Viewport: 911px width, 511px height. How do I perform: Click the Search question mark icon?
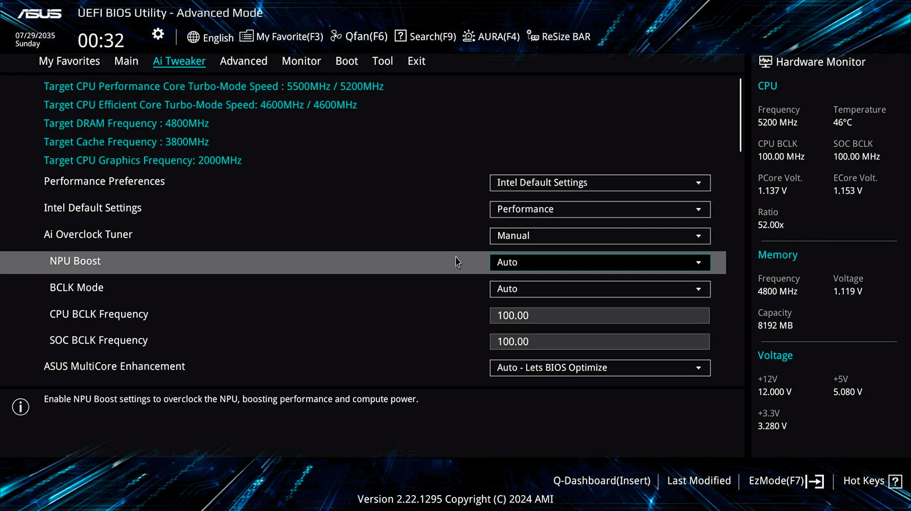(401, 36)
